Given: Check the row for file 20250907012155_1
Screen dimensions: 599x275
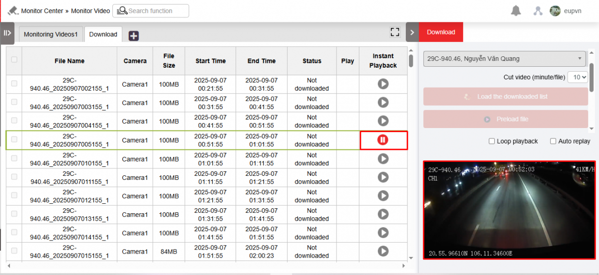Looking at the screenshot, I should [x=14, y=195].
